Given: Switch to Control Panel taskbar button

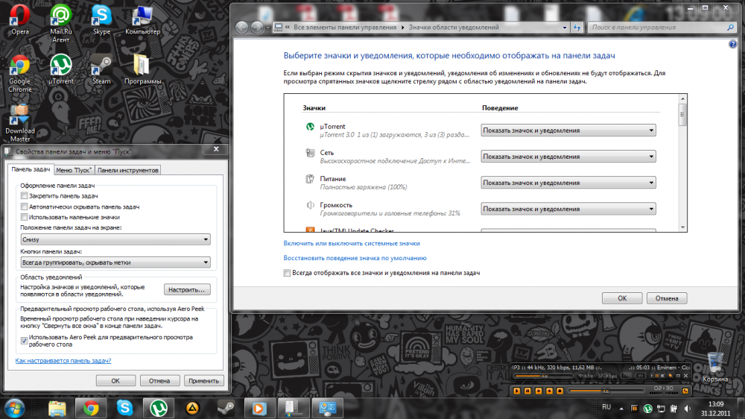Looking at the screenshot, I should [x=327, y=408].
